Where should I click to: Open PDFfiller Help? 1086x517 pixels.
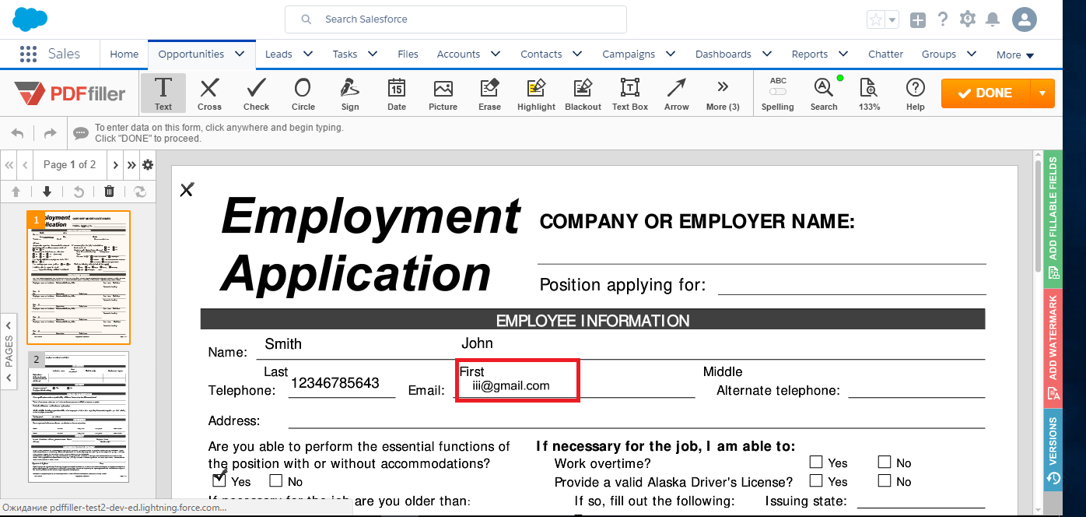(x=916, y=93)
